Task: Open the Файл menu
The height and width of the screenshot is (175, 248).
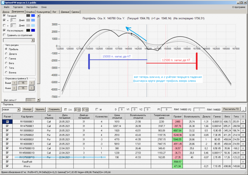Action: pos(7,7)
